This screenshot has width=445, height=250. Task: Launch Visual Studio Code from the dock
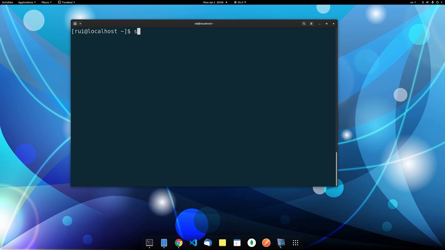[193, 242]
